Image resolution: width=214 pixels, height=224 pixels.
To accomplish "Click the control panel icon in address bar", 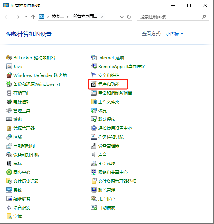I will [x=42, y=17].
